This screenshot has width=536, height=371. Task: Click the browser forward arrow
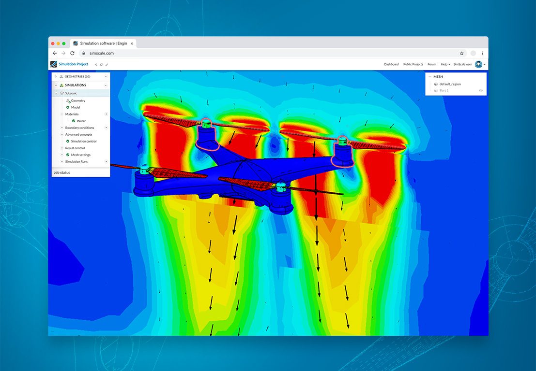coord(63,53)
